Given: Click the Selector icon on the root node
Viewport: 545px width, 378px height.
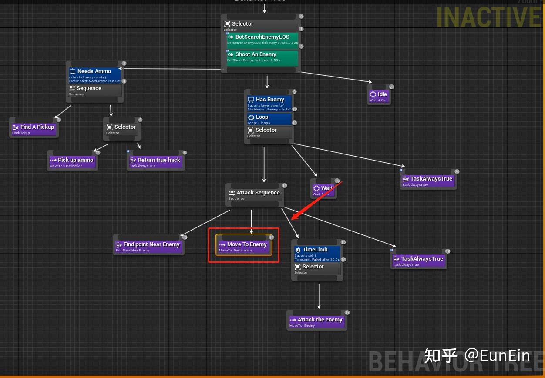Looking at the screenshot, I should coord(228,24).
